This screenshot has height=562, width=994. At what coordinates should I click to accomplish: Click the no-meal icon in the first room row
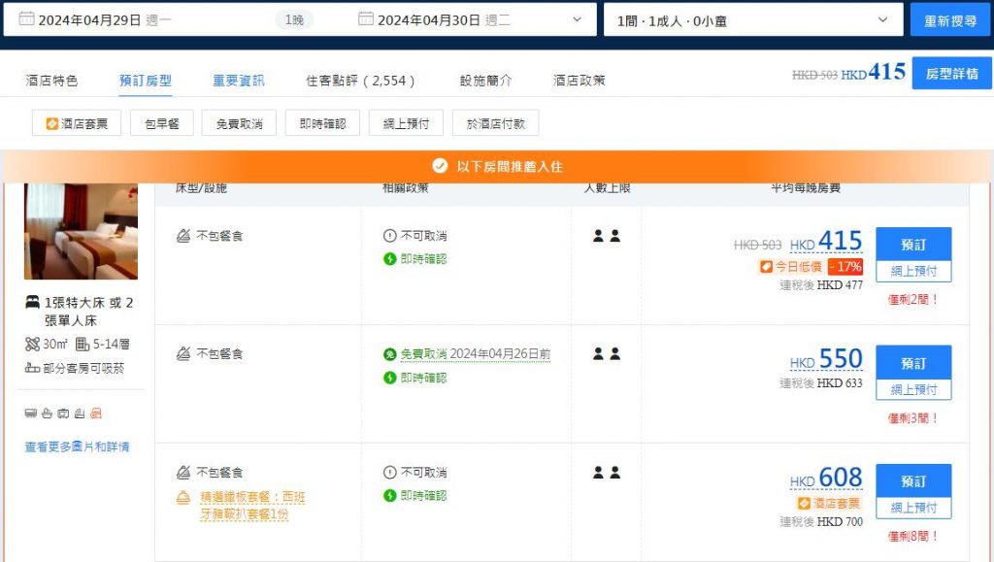point(183,236)
